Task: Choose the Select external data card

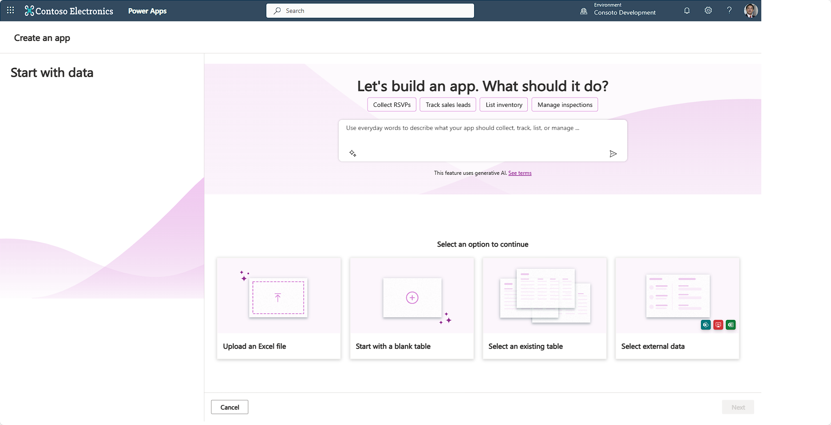Action: click(x=677, y=308)
